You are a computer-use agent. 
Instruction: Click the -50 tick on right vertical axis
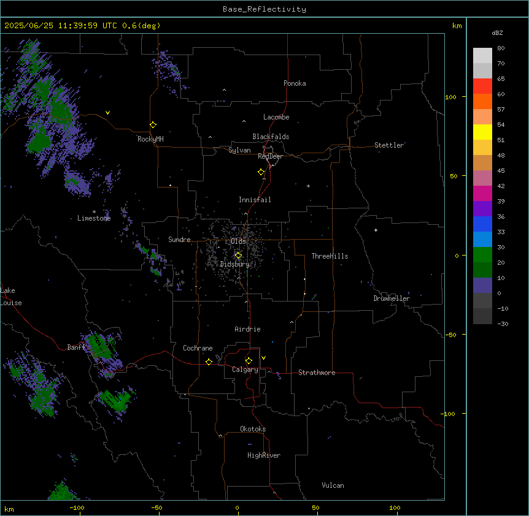(x=450, y=335)
